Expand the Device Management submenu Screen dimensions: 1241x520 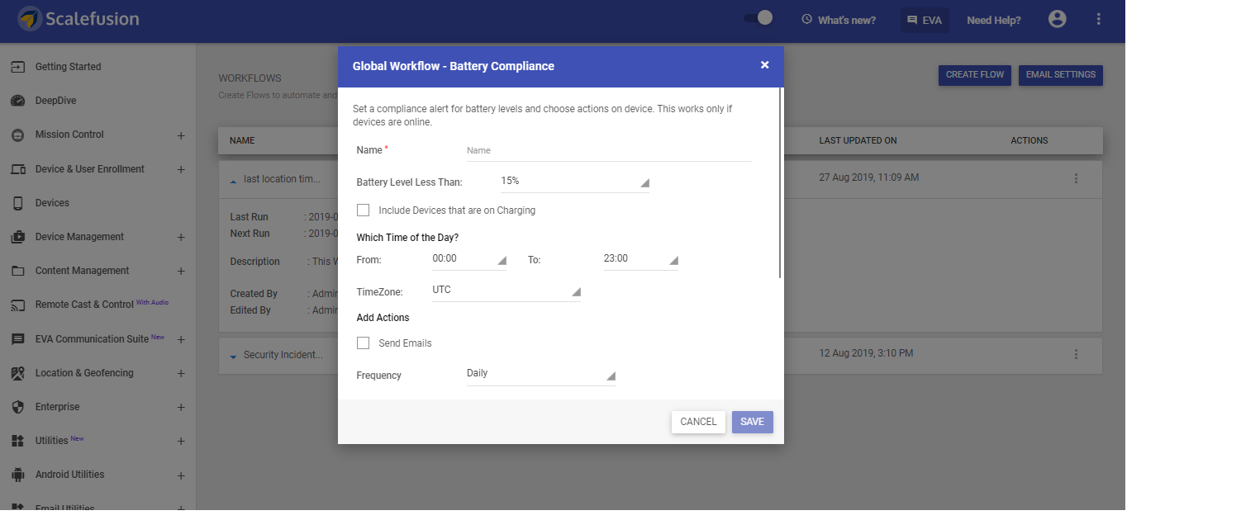click(181, 238)
